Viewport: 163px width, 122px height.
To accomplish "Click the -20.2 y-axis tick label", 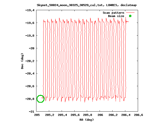I will [30, 61].
